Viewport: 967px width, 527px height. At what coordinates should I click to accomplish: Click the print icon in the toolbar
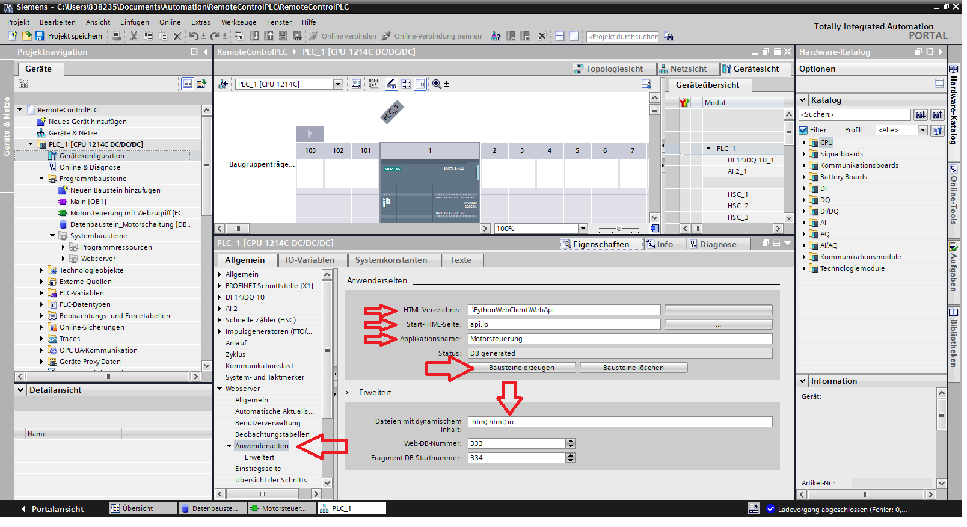tap(117, 36)
